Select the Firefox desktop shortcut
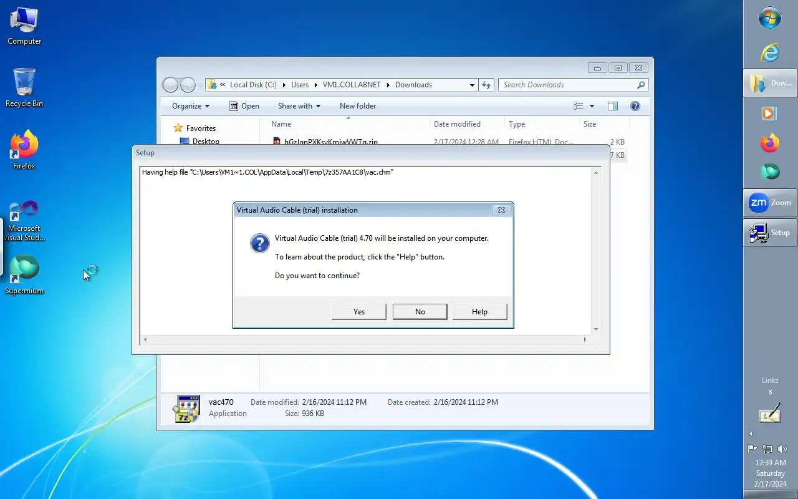This screenshot has height=499, width=798. tap(24, 150)
